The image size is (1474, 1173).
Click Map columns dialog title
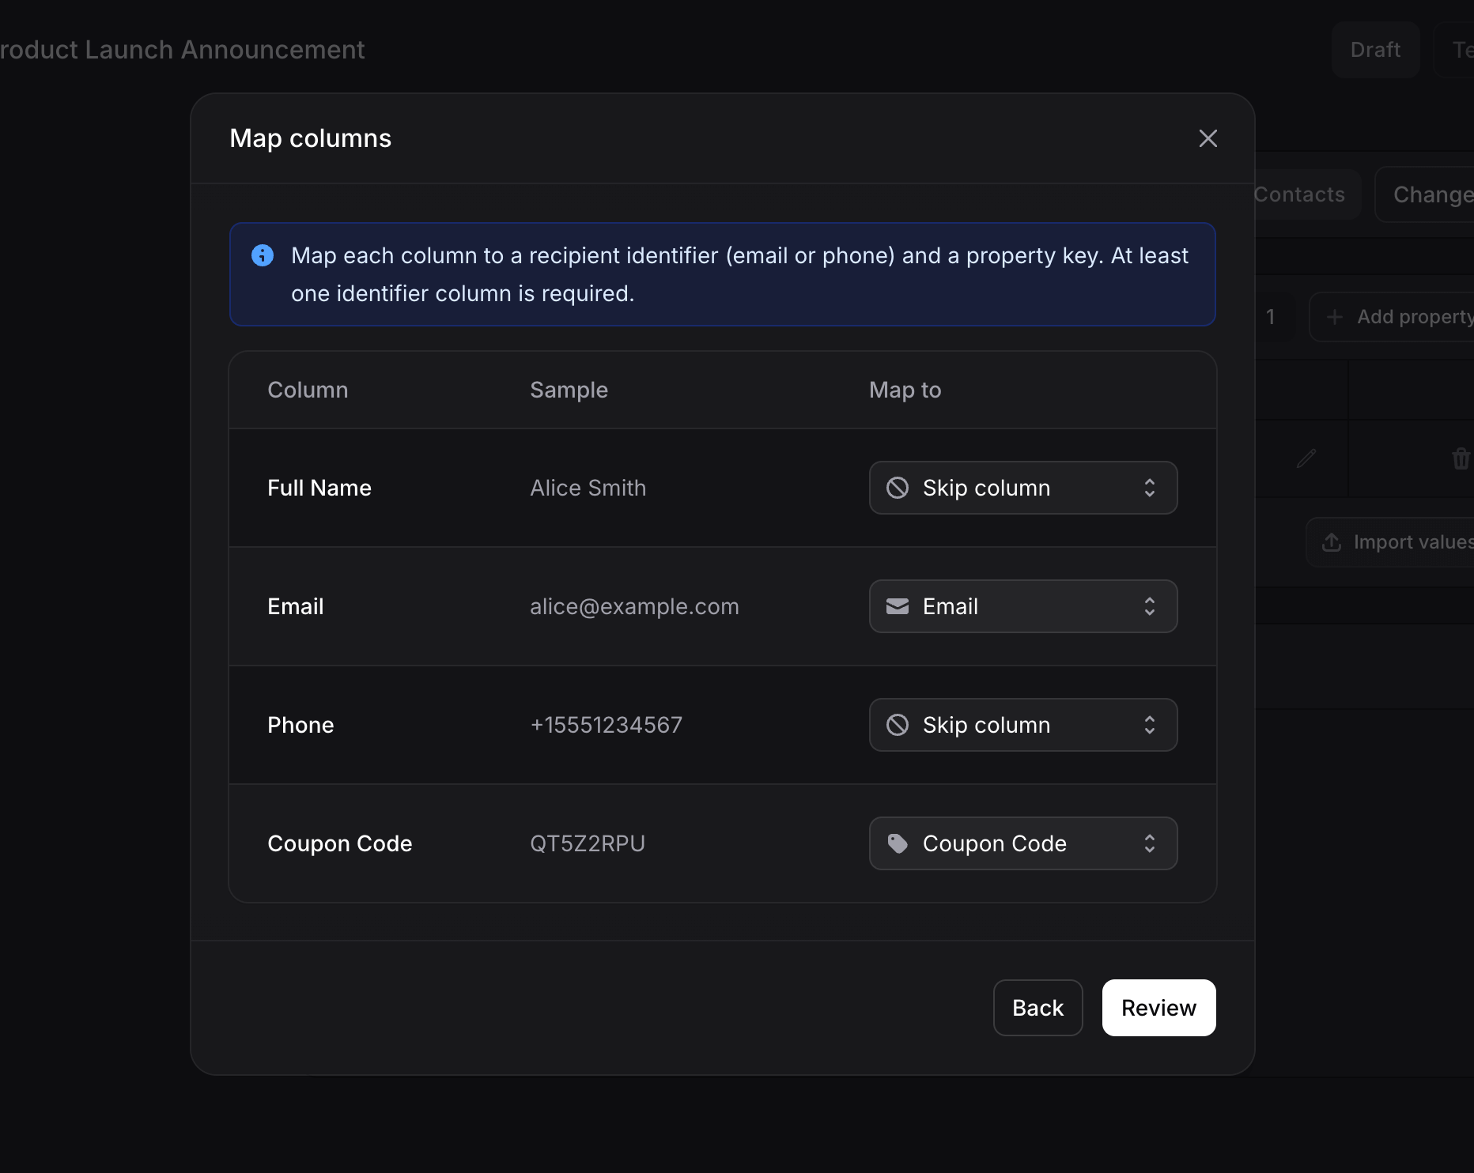[x=310, y=138]
